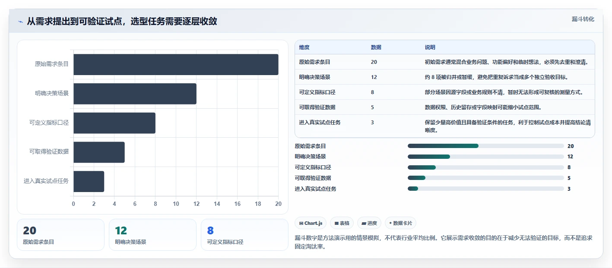The height and width of the screenshot is (268, 612).
Task: Click the 进入真实试点任务 progress bar showing 3
Action: 486,189
